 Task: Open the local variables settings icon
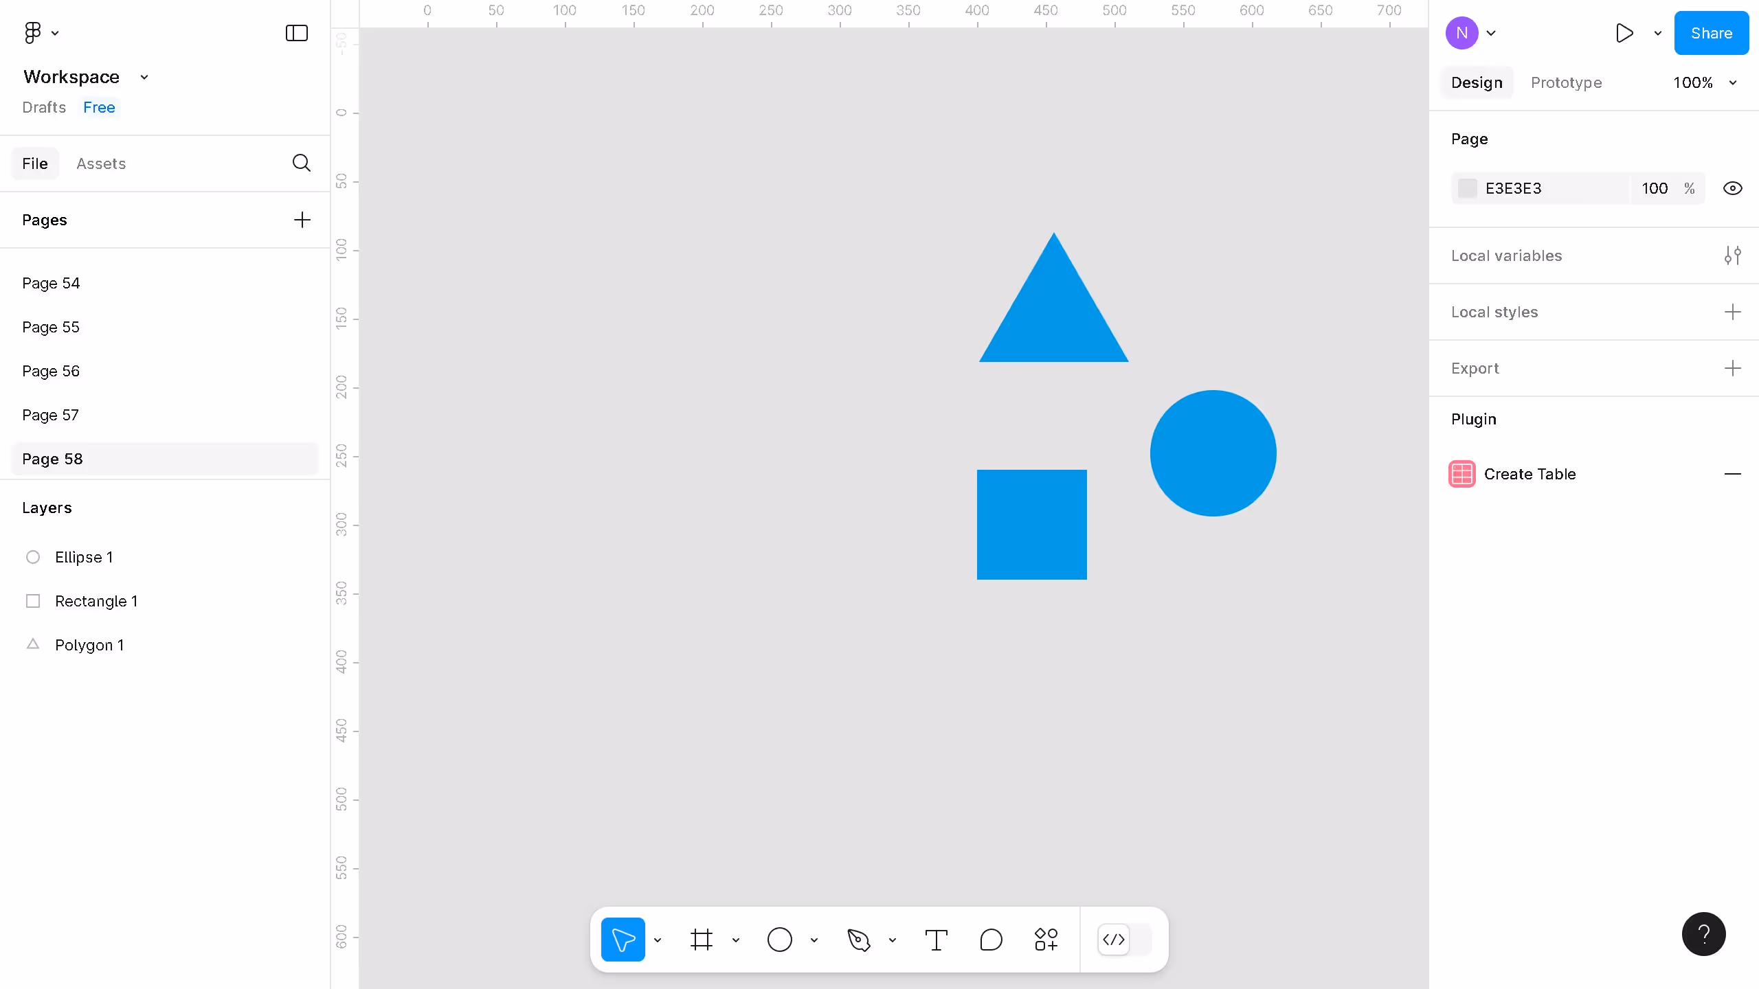(1732, 255)
